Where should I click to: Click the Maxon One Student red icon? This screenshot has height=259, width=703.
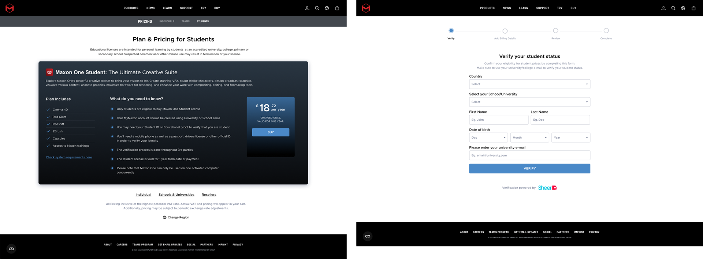[49, 72]
